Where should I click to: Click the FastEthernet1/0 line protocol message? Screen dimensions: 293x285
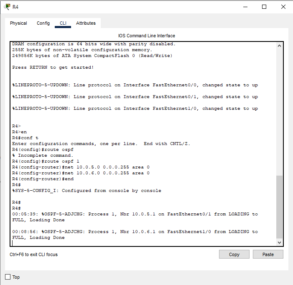tap(135, 109)
